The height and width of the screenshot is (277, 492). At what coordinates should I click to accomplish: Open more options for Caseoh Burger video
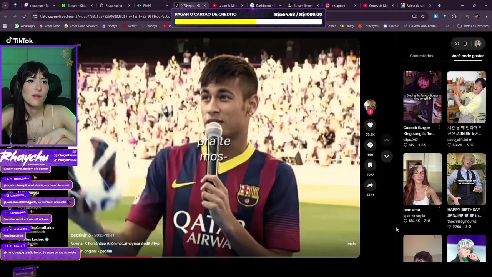point(440,127)
